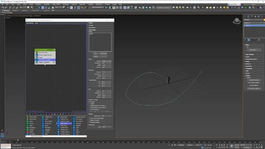Image resolution: width=265 pixels, height=149 pixels.
Task: Click the Shape operator icon in event
Action: tap(37, 58)
